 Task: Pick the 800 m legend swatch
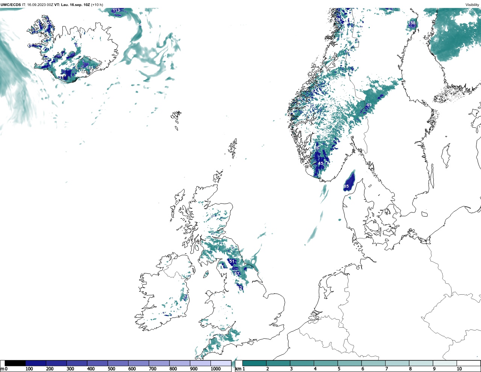tap(180, 363)
